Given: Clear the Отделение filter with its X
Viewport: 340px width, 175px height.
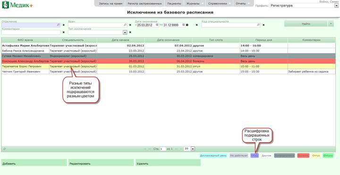Looking at the screenshot, I should click(64, 25).
